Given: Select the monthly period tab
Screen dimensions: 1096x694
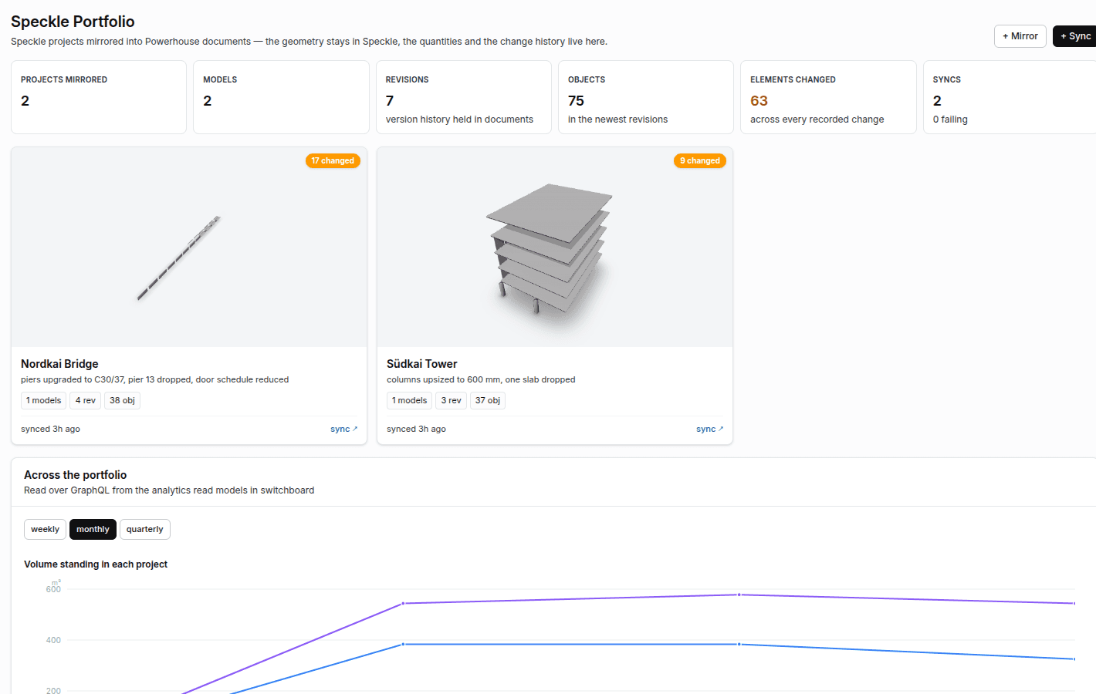Looking at the screenshot, I should pos(93,529).
